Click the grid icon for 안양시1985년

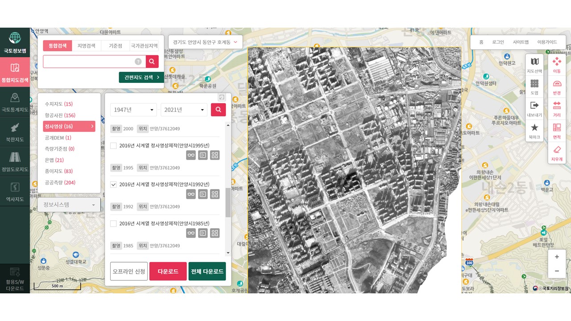(x=215, y=233)
